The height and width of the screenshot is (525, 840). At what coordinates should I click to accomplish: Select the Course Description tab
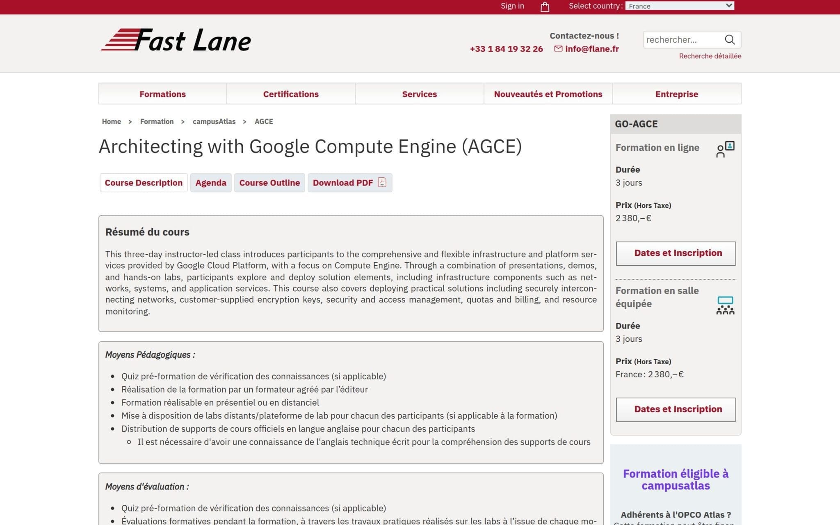pos(144,183)
